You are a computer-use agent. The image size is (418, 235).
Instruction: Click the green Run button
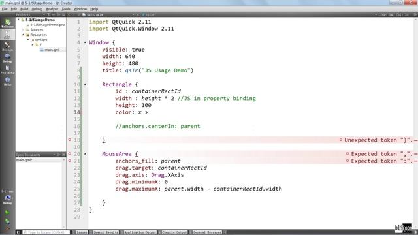7,213
